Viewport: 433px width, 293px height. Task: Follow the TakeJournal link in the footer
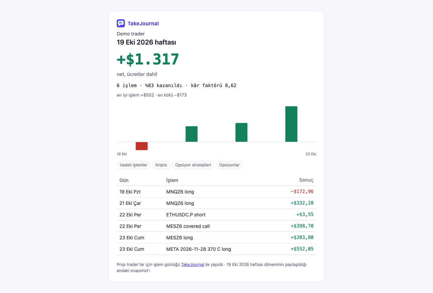192,265
